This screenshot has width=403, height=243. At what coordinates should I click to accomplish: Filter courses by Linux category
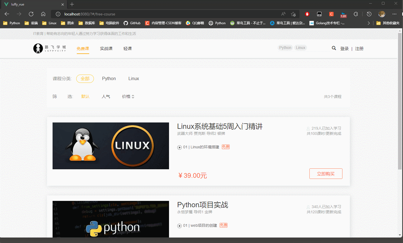click(x=134, y=79)
